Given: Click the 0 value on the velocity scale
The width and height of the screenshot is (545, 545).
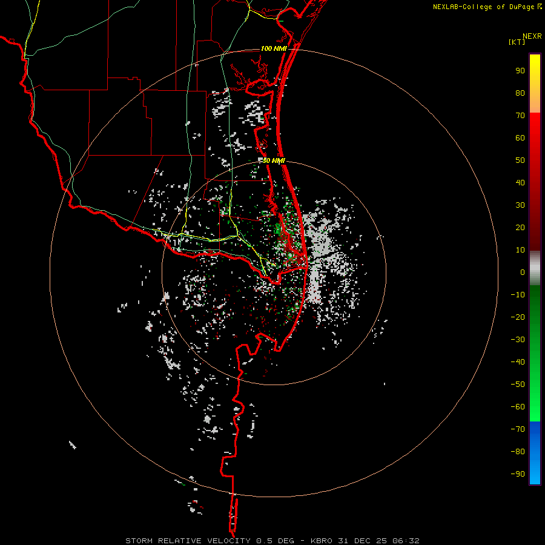Looking at the screenshot, I should pos(523,272).
